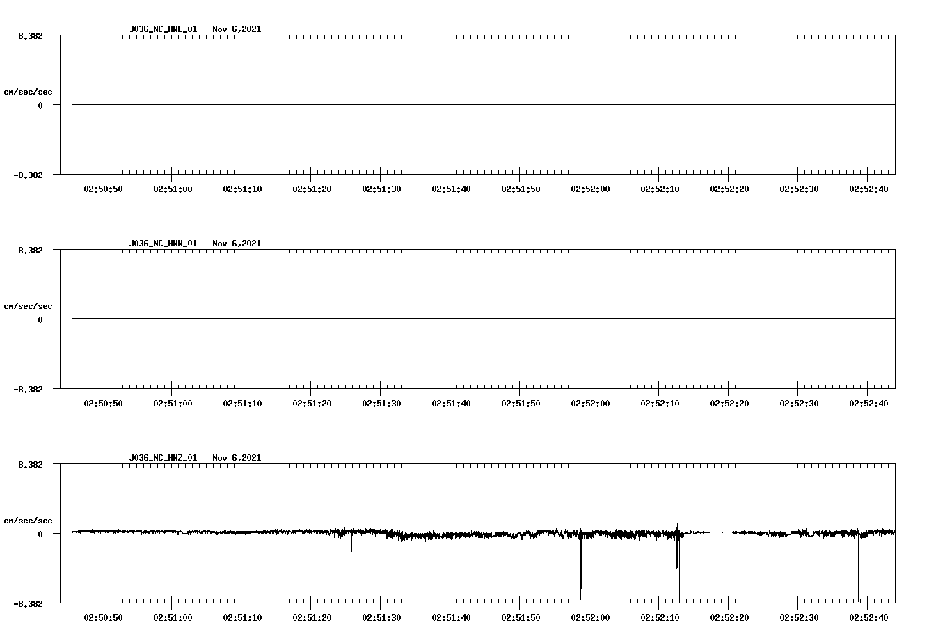Click 02:51:10 time label under HNZ plot
This screenshot has width=945, height=643.
click(x=242, y=618)
